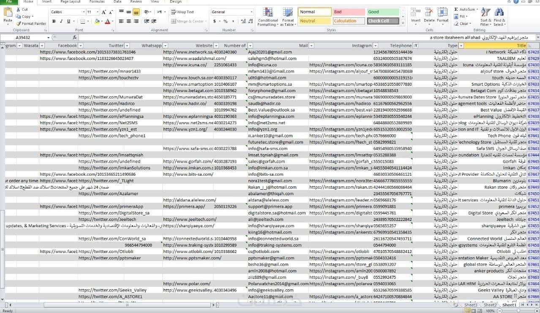Image resolution: width=540 pixels, height=313 pixels.
Task: Open filter dropdown on Facebook column
Action: pos(80,46)
